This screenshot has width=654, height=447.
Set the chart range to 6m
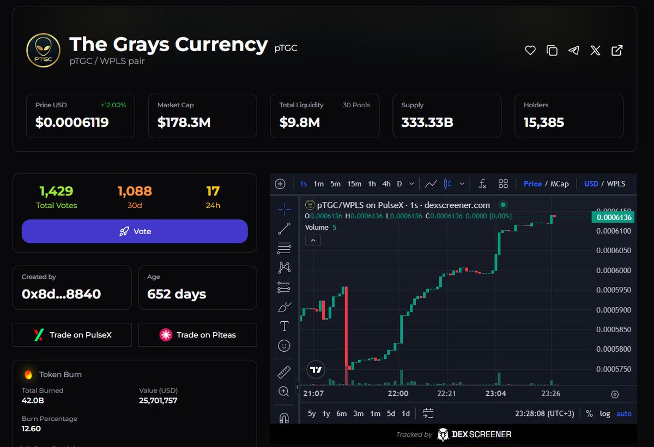[x=341, y=414]
